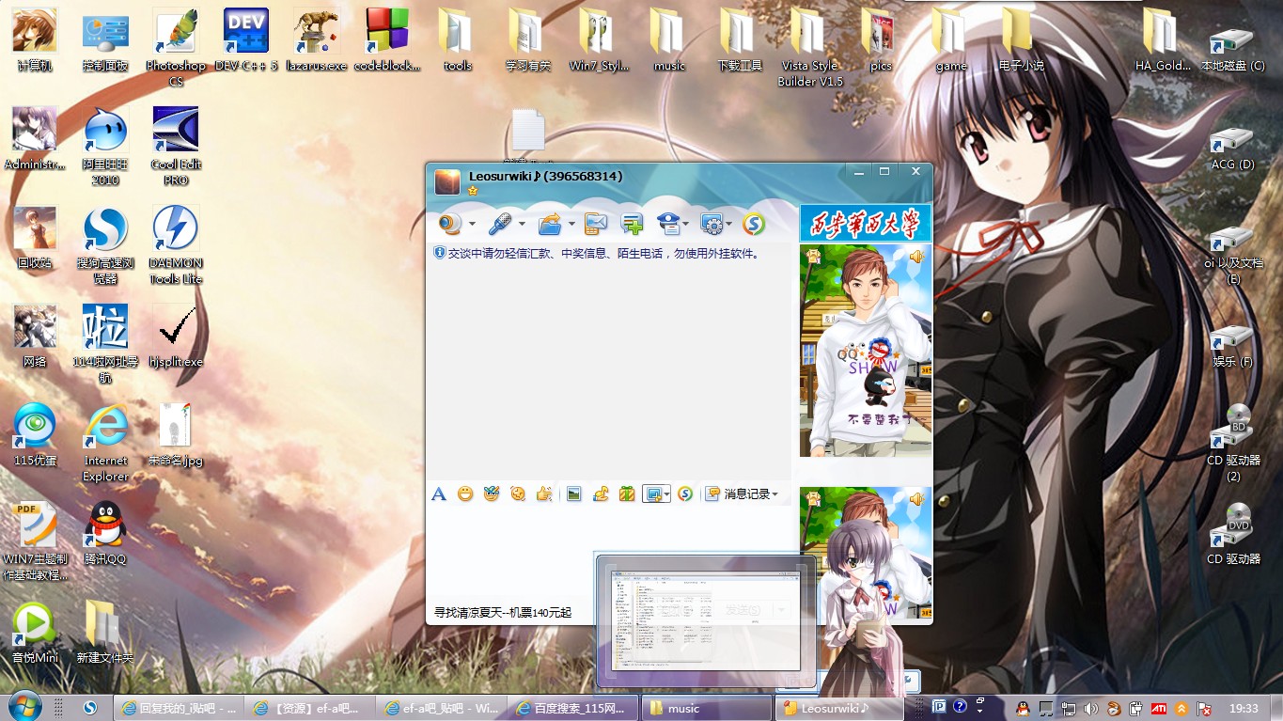Create a discussion group with plus icon
Viewport: 1283px width, 721px height.
[632, 224]
